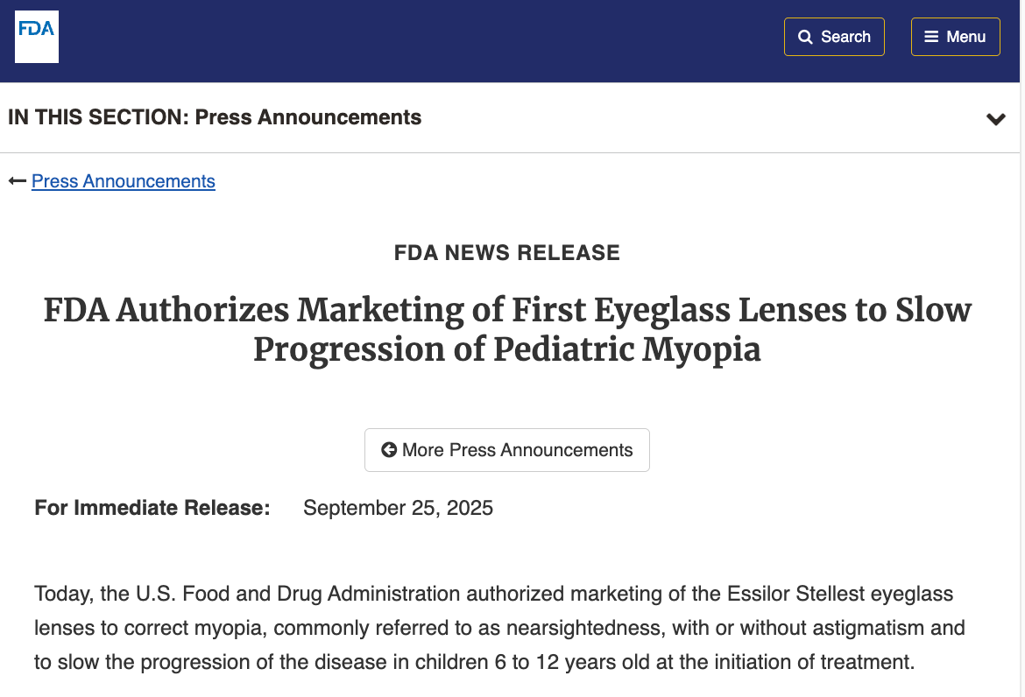Click the 'FDA NEWS RELEASE' label
Screen dimensions: 1025x697
507,253
